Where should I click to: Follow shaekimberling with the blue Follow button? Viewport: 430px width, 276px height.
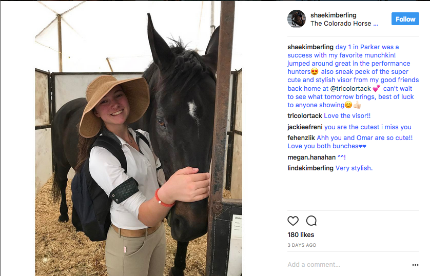click(405, 19)
